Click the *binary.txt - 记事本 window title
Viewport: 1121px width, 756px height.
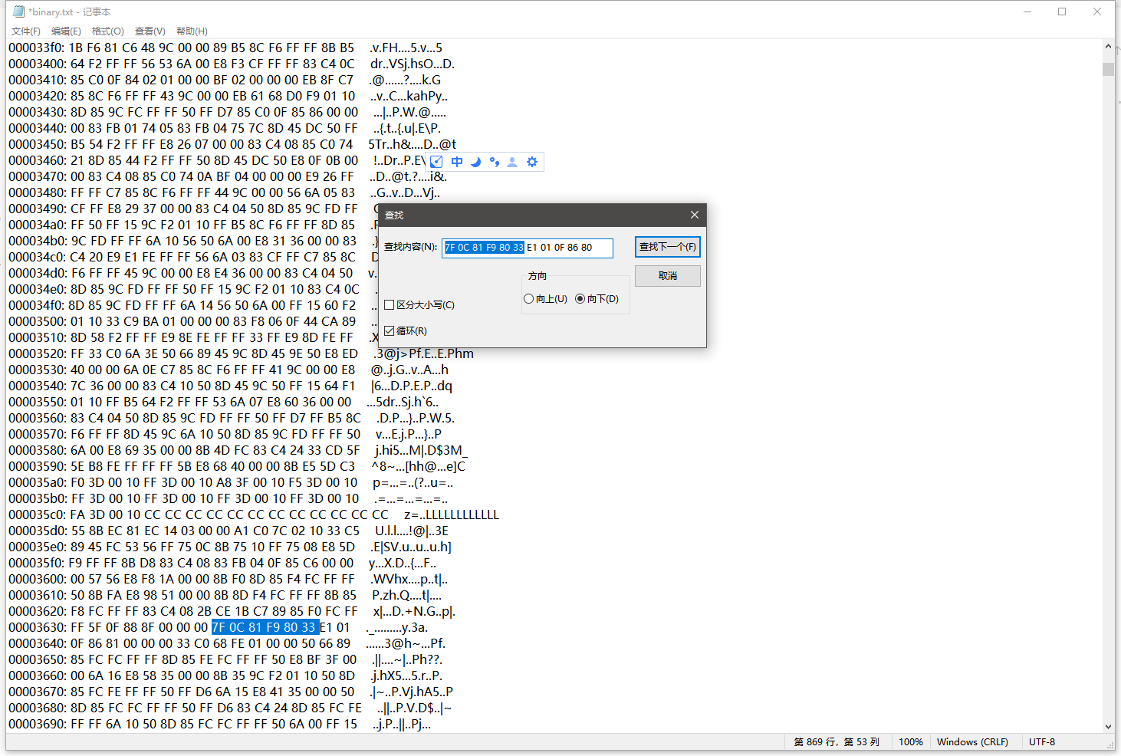(70, 12)
